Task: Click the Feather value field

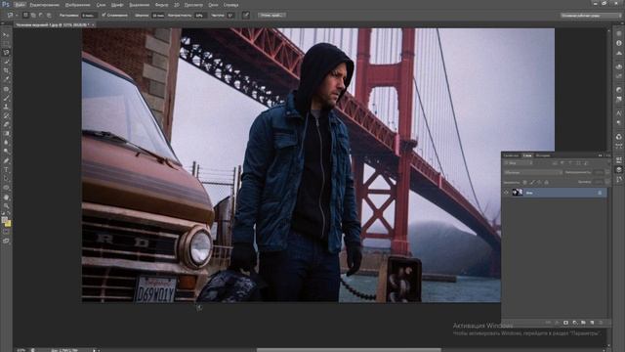Action: pyautogui.click(x=89, y=16)
